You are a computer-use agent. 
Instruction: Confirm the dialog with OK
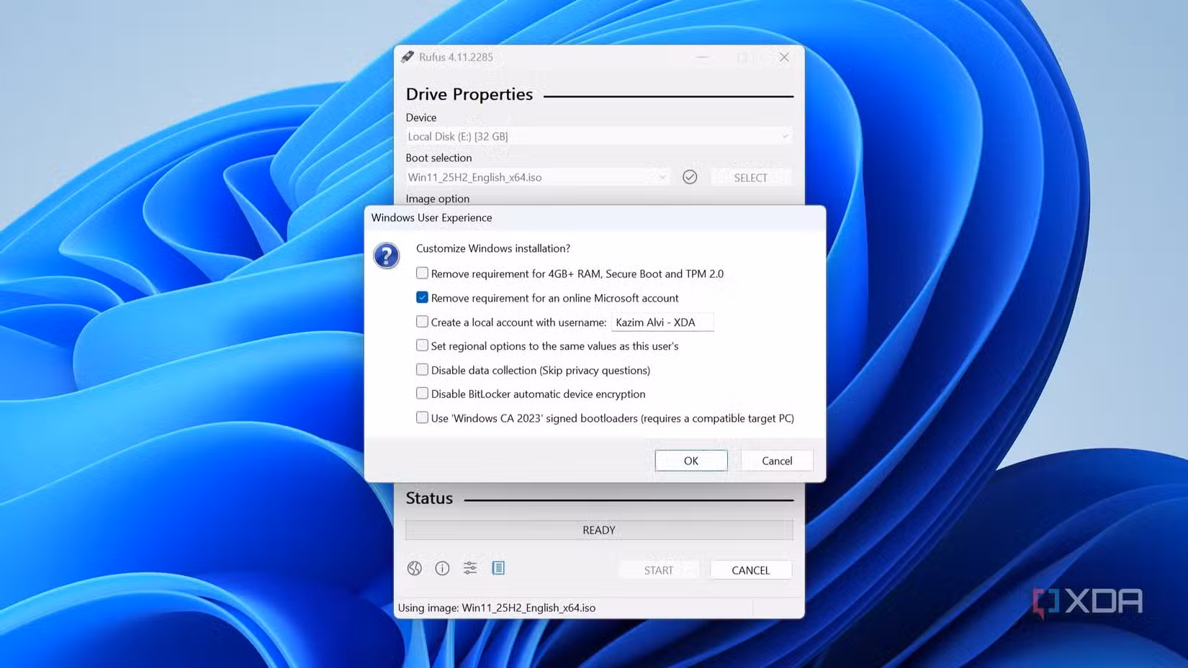[x=691, y=461]
